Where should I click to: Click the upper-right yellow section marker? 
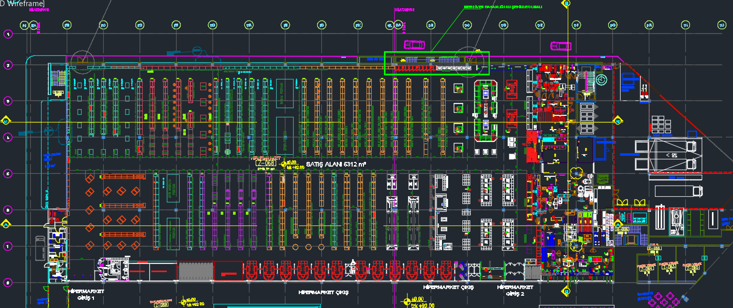(x=618, y=121)
